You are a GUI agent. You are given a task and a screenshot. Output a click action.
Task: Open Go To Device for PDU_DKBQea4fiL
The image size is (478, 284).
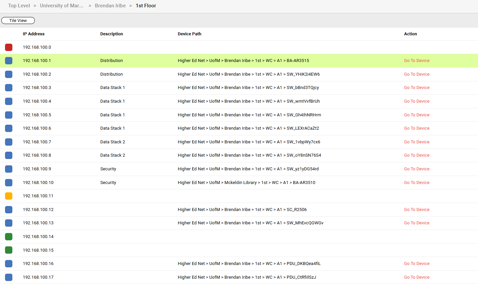pyautogui.click(x=417, y=264)
